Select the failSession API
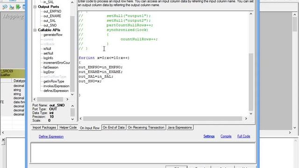 (51, 67)
